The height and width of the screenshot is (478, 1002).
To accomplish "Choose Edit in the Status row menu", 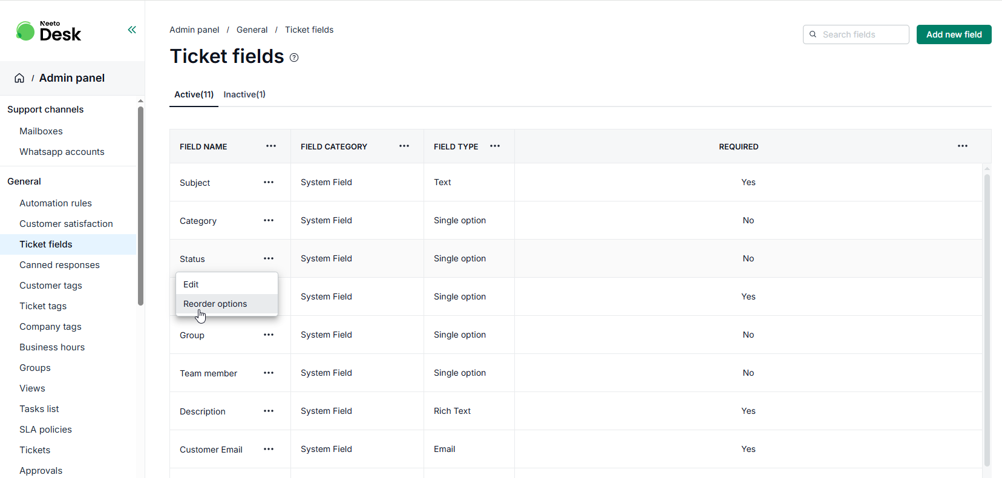I will pyautogui.click(x=191, y=284).
